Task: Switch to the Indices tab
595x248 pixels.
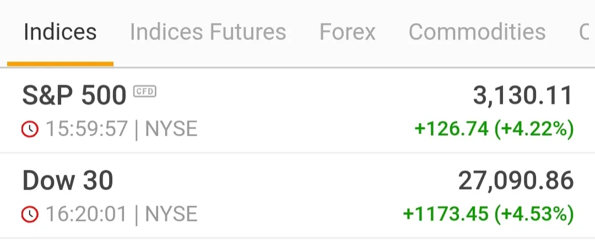Action: click(60, 32)
